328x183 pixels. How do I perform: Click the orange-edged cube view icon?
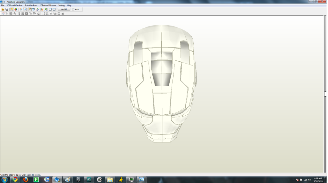pos(21,9)
